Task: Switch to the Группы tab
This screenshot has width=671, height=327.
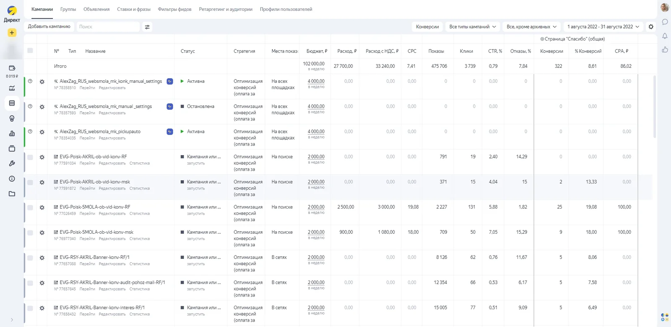Action: tap(68, 9)
